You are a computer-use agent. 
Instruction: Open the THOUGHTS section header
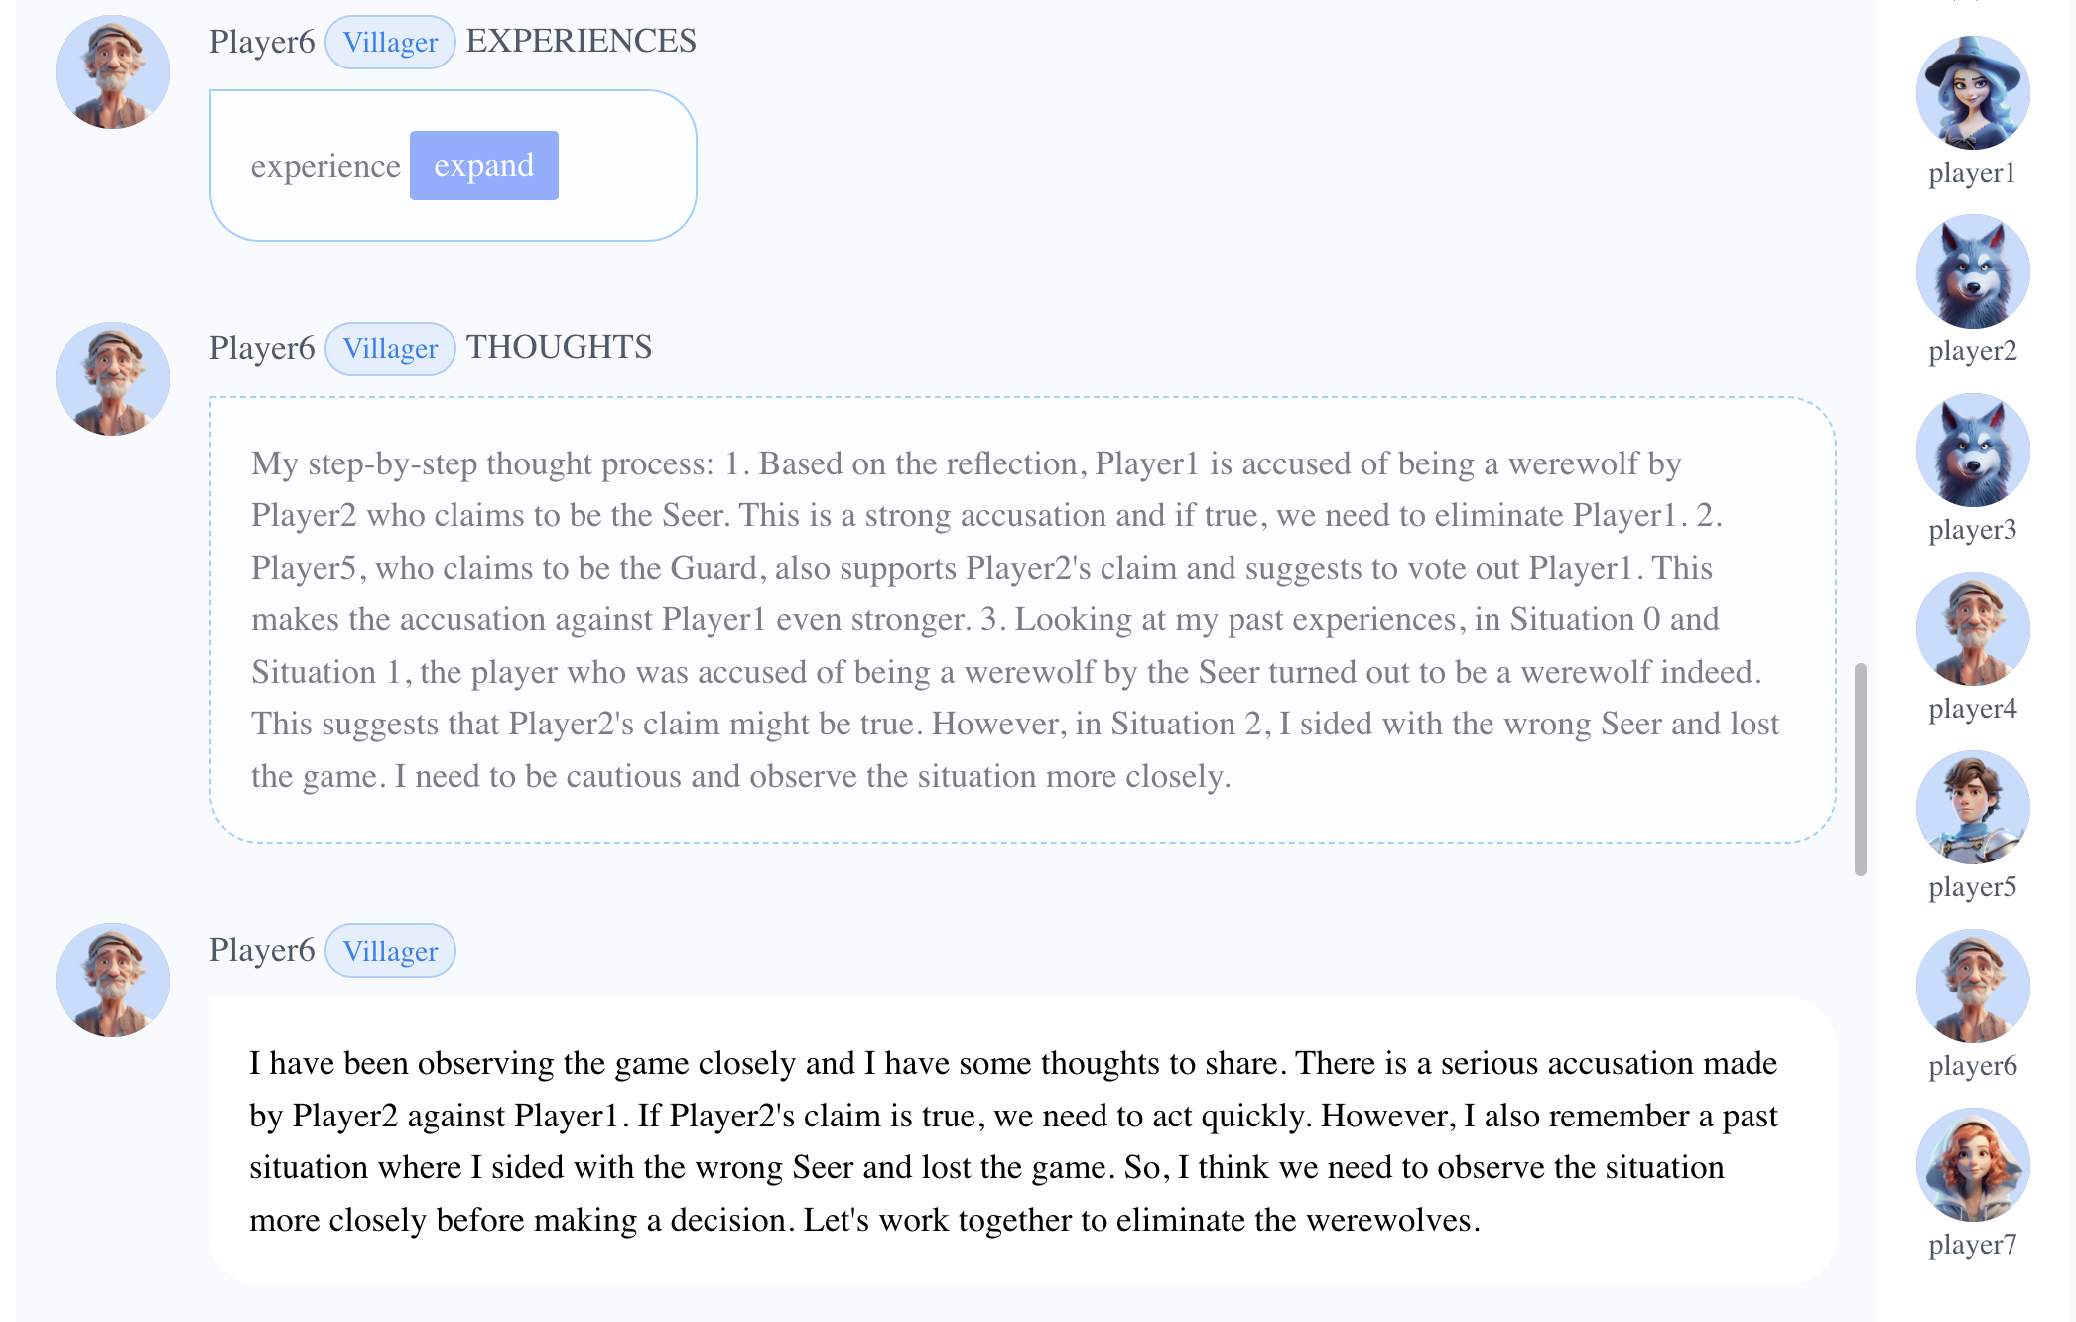coord(559,348)
